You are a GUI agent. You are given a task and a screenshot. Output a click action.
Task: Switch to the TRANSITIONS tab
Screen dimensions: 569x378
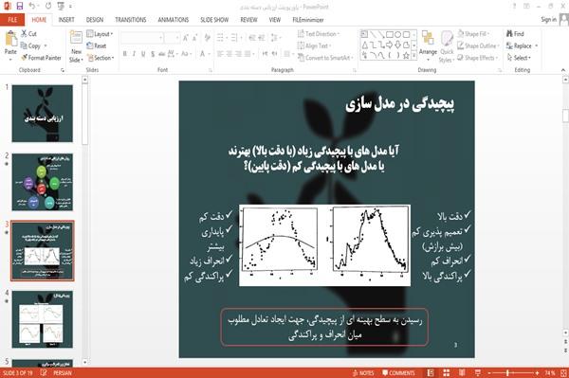click(131, 20)
